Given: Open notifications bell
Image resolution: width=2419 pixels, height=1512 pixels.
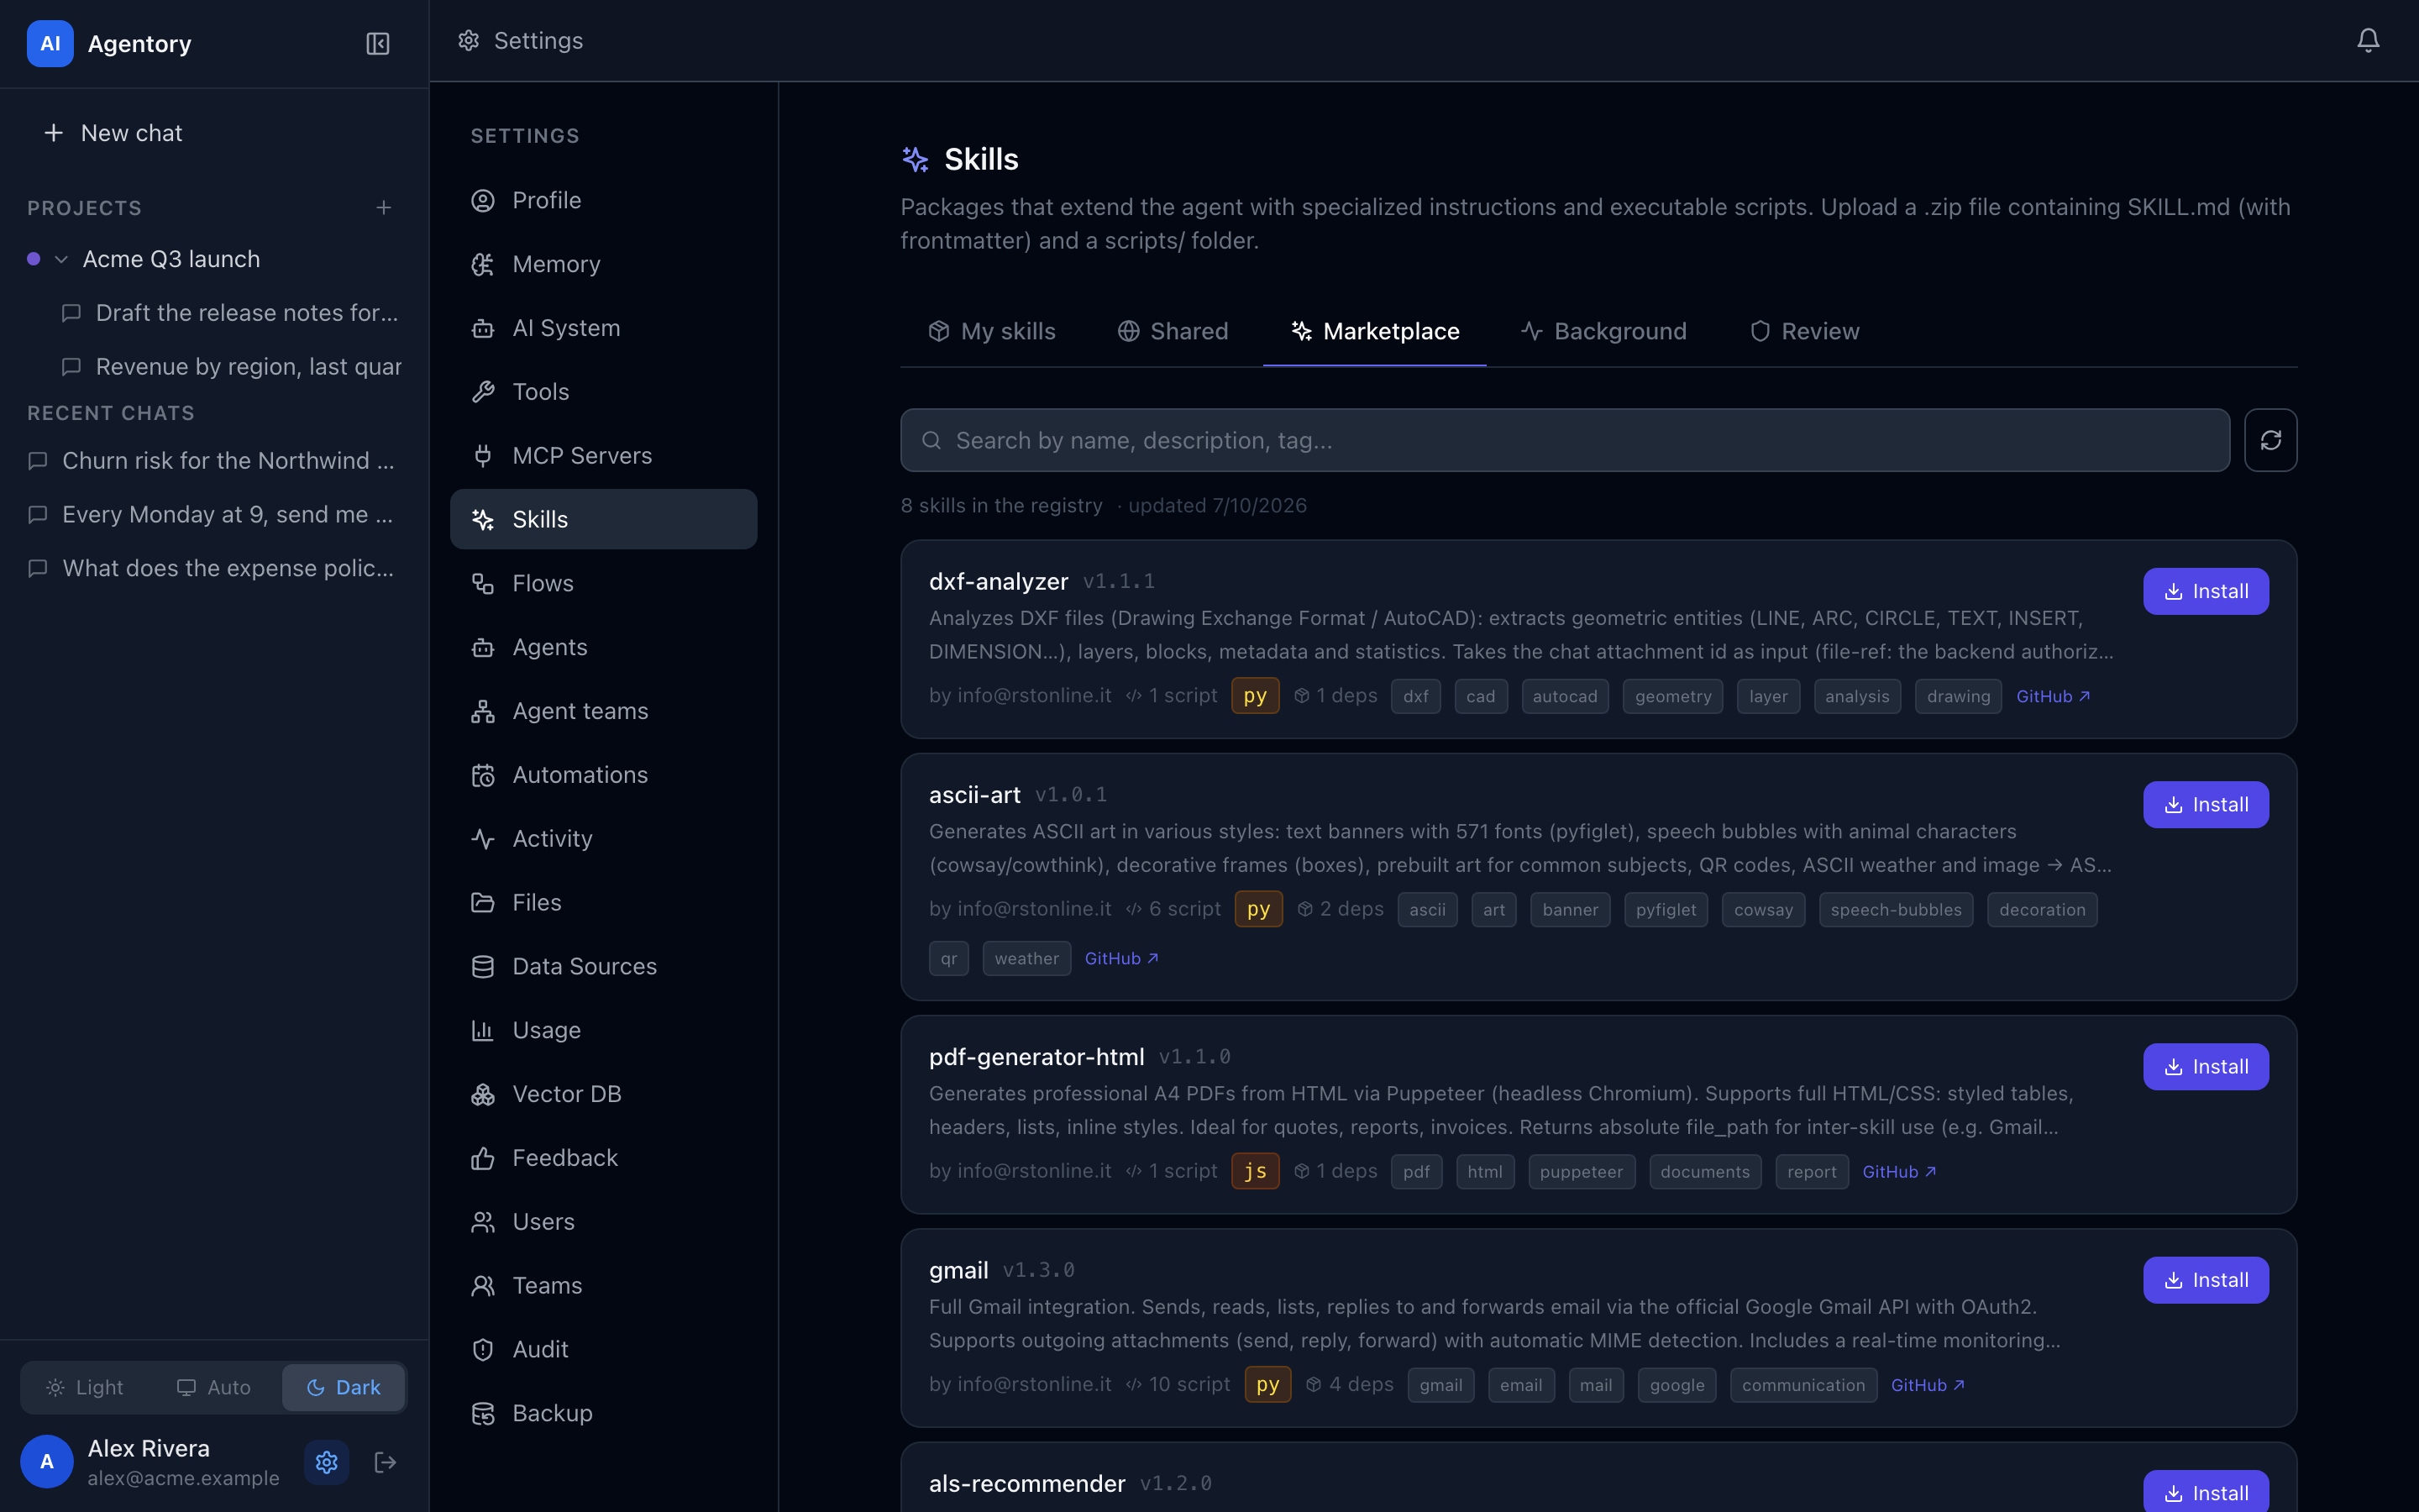Looking at the screenshot, I should point(2367,40).
